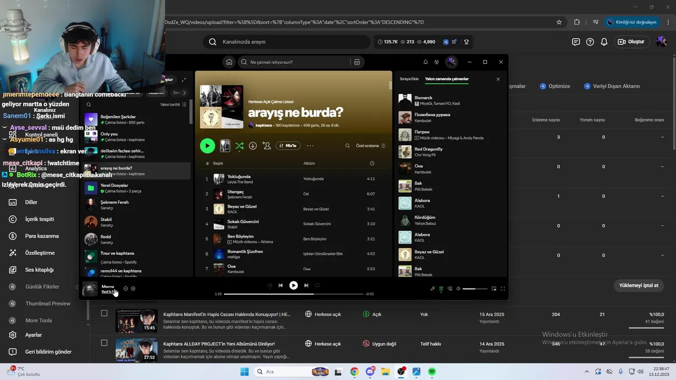Open Spotify from the Windows taskbar
The width and height of the screenshot is (676, 380).
tap(432, 372)
